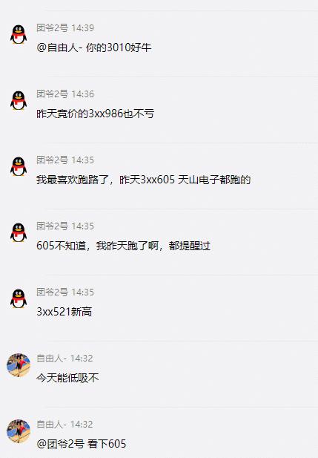This screenshot has height=458, width=318.
Task: Click sender name 团爷2号 at 14:36
Action: click(x=52, y=94)
